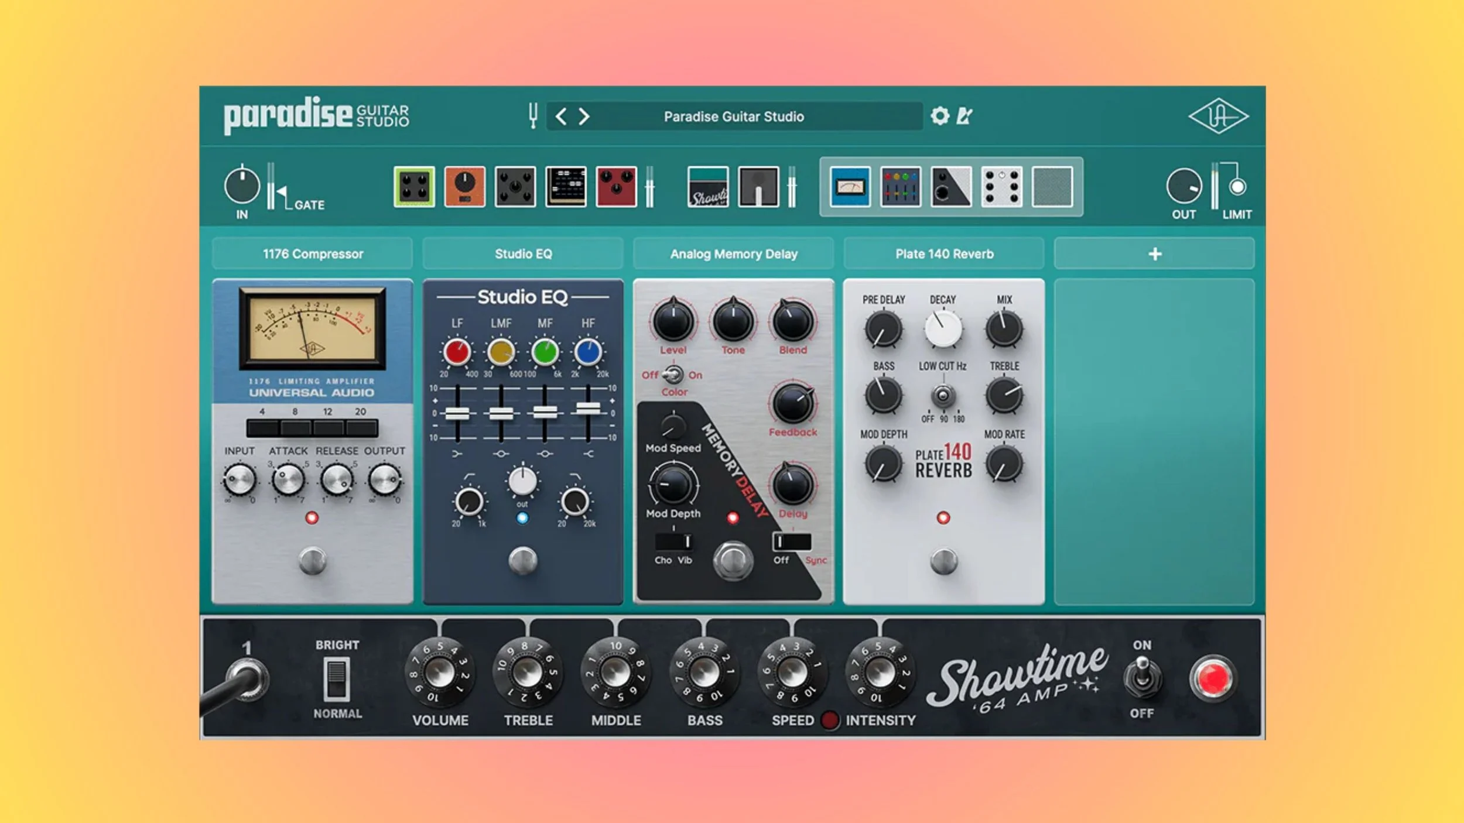The width and height of the screenshot is (1464, 823).
Task: Select the orange pedal thumbnail in chain
Action: pyautogui.click(x=464, y=187)
